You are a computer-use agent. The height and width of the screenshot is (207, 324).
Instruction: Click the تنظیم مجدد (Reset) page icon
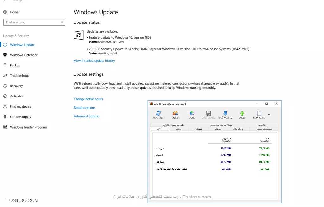coord(259,113)
